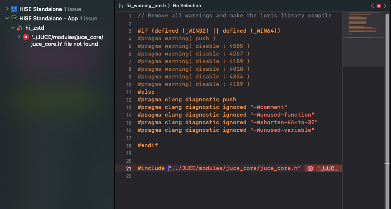The width and height of the screenshot is (391, 209).
Task: Click the red error indicator in jump bar
Action: coord(379,6)
